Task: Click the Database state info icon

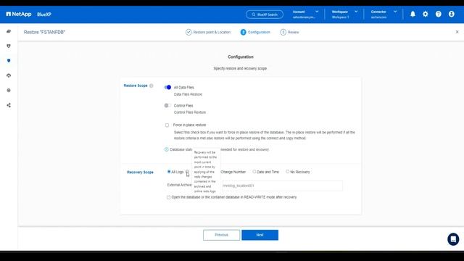Action: click(x=166, y=149)
